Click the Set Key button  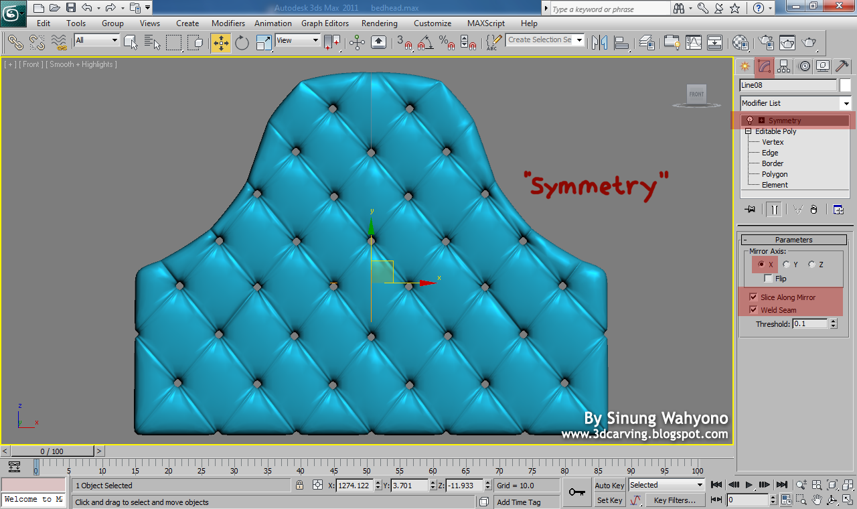pyautogui.click(x=609, y=500)
